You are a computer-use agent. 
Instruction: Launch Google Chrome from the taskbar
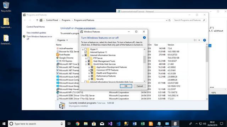[77, 124]
